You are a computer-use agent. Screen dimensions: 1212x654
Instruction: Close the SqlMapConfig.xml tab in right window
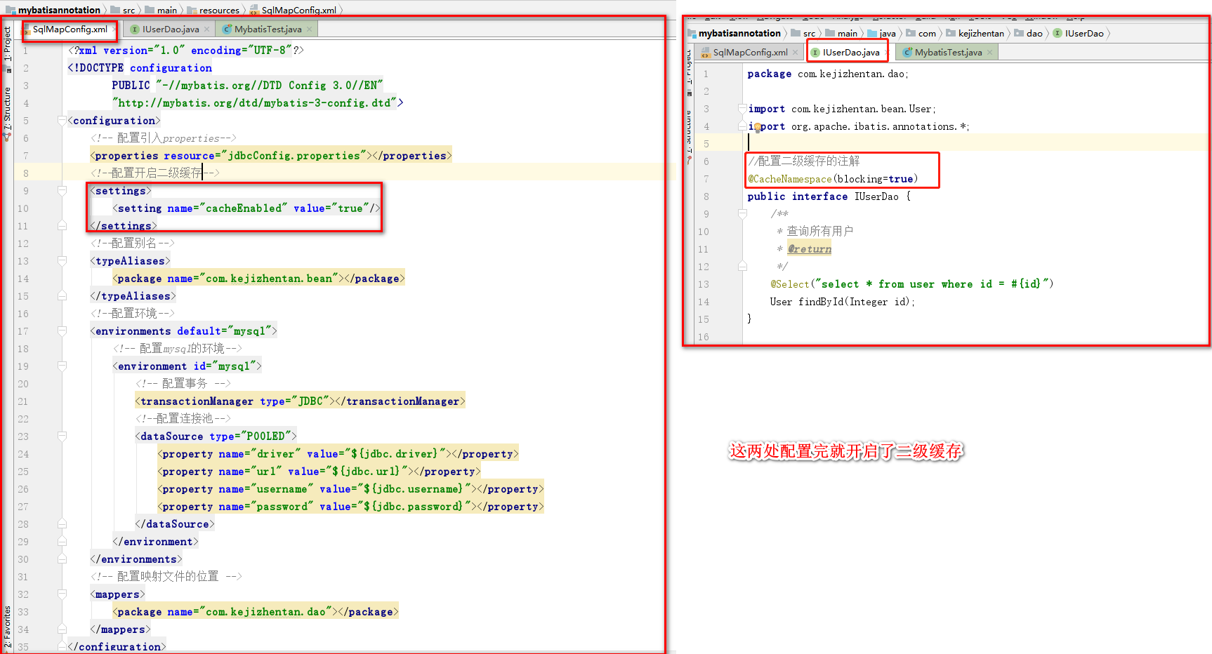796,53
